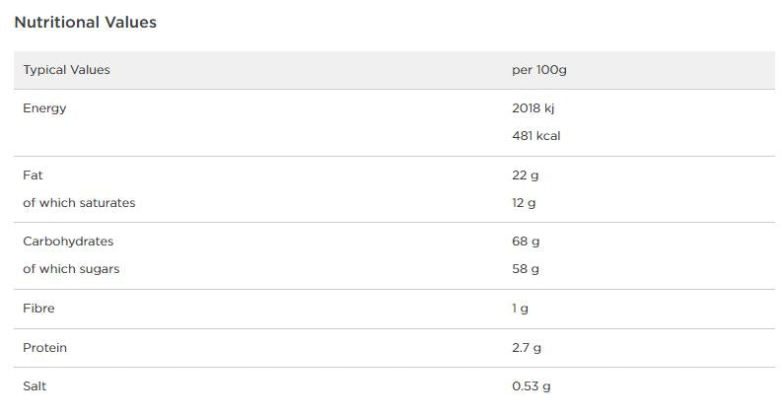782x416 pixels.
Task: Click the 'of which sugars' label
Action: pos(71,269)
